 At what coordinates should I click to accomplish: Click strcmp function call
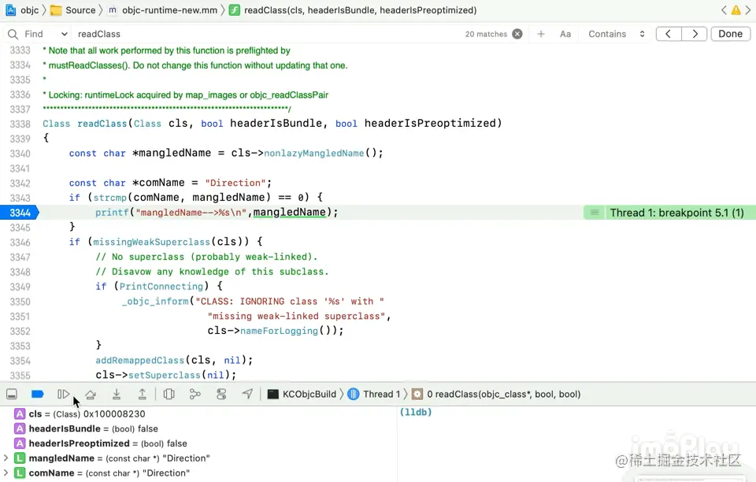(110, 198)
